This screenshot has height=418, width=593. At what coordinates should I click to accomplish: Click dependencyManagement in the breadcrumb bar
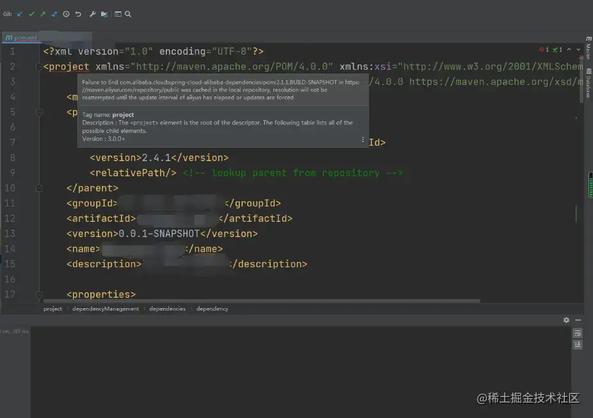click(106, 309)
